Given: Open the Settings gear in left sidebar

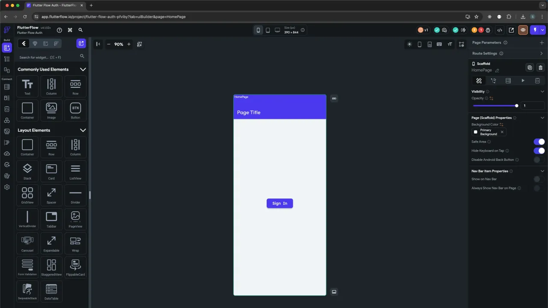Looking at the screenshot, I should pos(7,187).
